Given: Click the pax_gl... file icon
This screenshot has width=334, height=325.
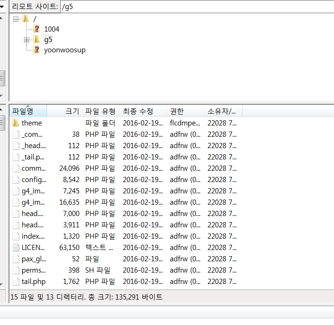Looking at the screenshot, I should (16, 259).
